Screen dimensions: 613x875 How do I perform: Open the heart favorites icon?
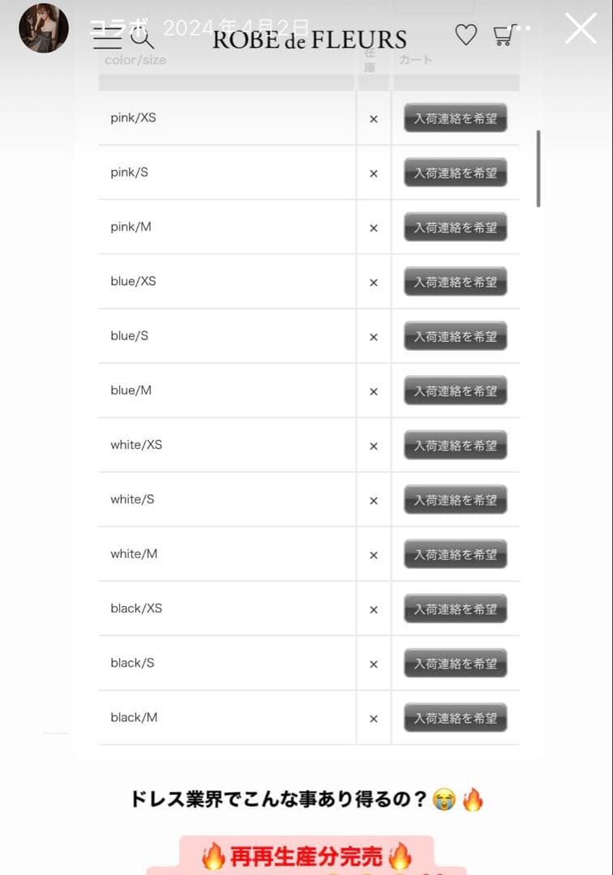[465, 35]
